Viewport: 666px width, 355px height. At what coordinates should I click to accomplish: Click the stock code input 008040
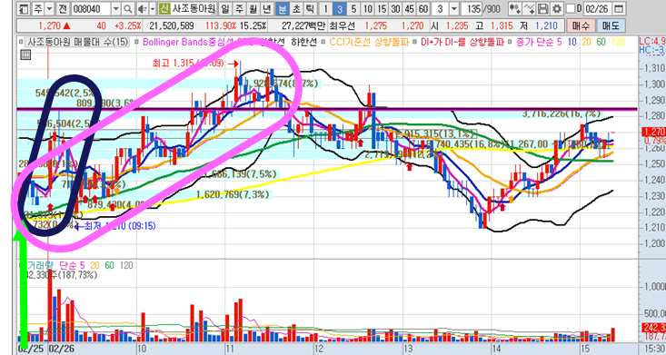pos(92,8)
